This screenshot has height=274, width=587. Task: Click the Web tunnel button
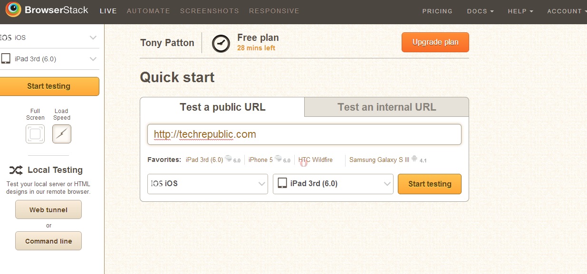[48, 210]
